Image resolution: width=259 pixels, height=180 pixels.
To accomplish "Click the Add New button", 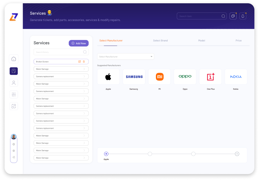I will [79, 43].
